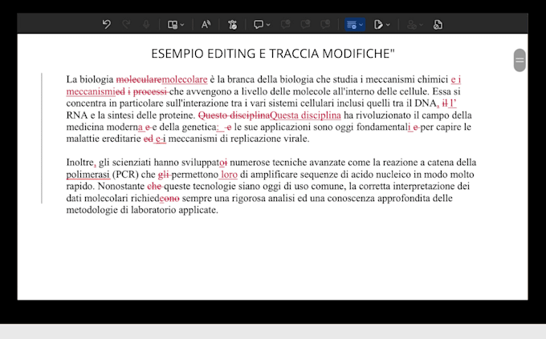Go to the next comment icon

coord(325,24)
